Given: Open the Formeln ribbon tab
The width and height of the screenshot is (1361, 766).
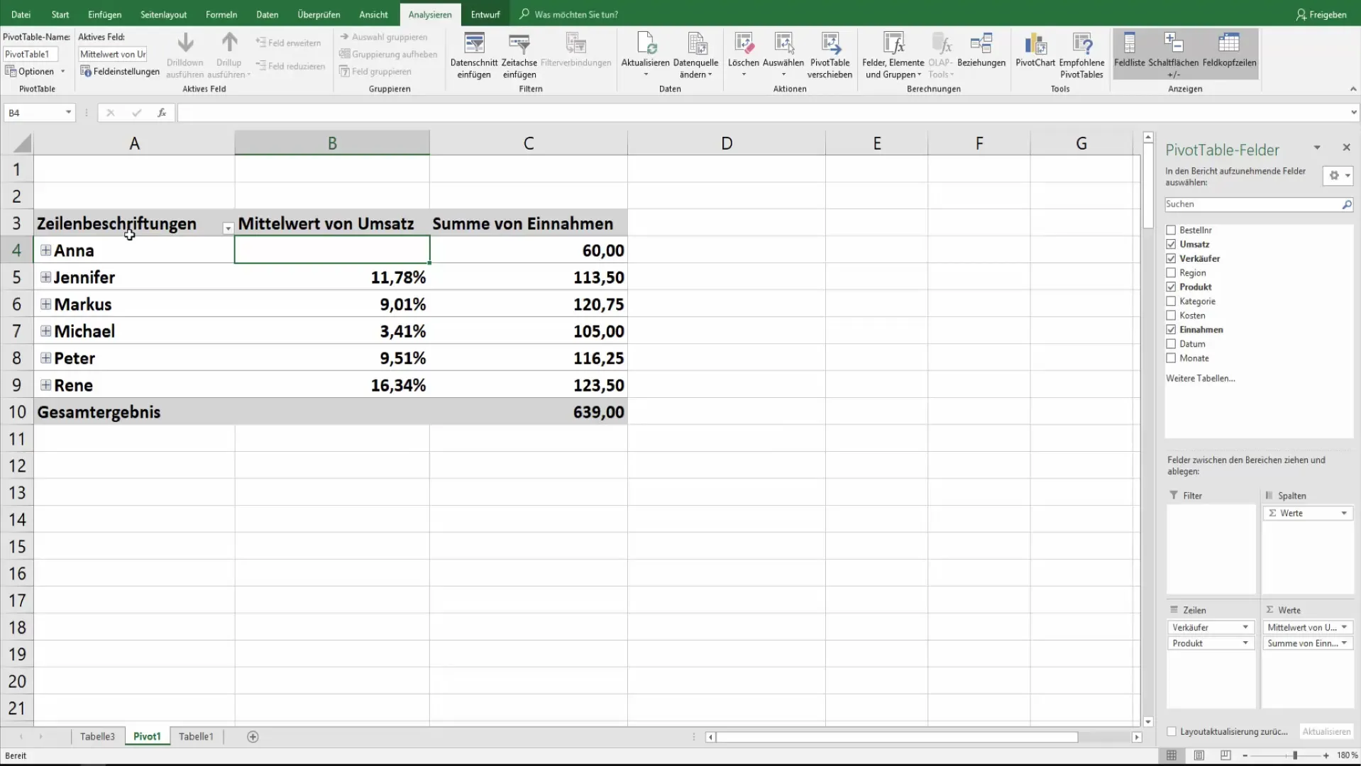Looking at the screenshot, I should point(221,14).
